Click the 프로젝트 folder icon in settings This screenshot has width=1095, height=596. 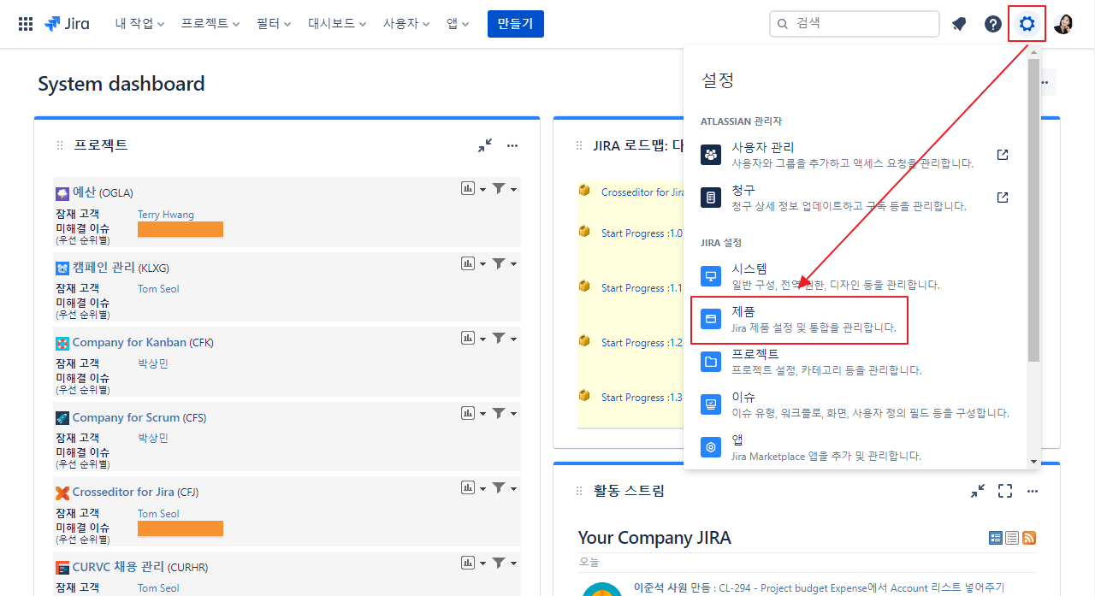coord(711,362)
